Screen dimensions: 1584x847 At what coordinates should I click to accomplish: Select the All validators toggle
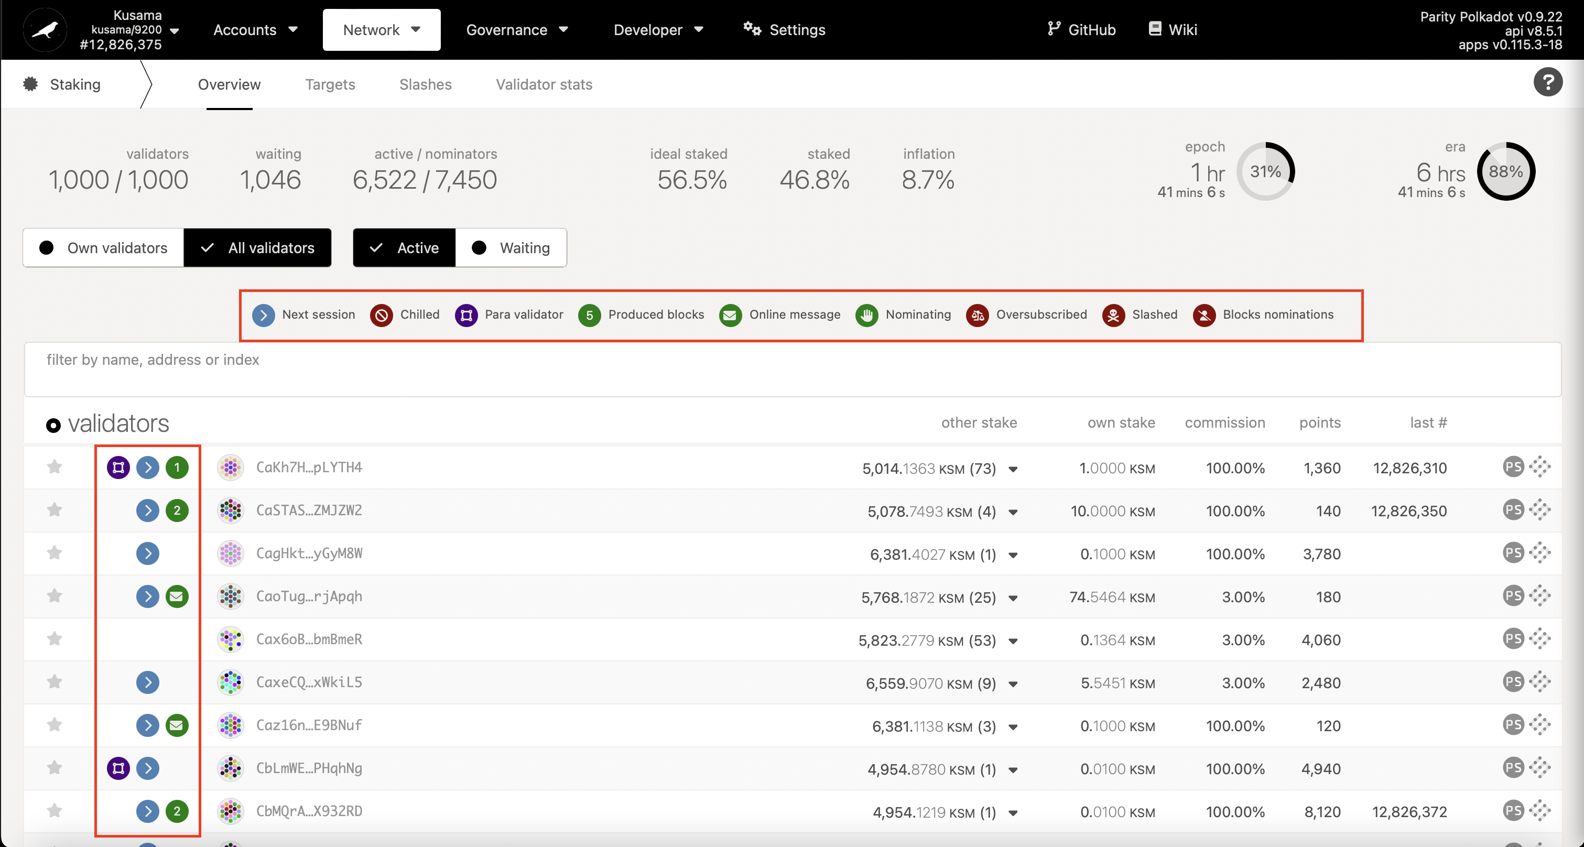258,248
